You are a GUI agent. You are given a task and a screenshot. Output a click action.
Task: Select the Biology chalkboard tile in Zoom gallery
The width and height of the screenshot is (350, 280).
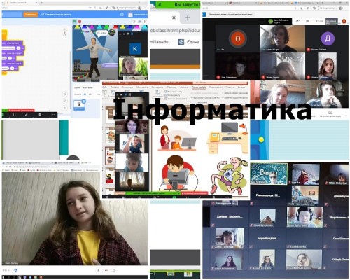[x=269, y=174]
